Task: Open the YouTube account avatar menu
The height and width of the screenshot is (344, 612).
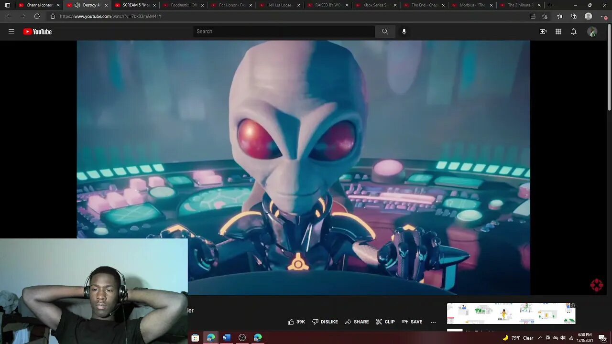Action: click(x=592, y=32)
